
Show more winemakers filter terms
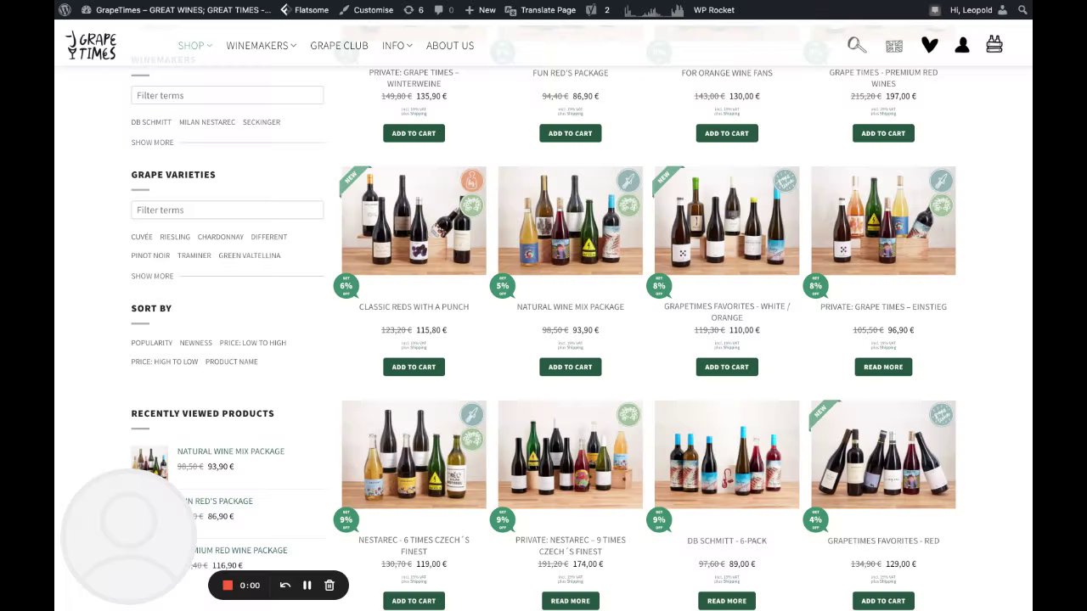[152, 143]
